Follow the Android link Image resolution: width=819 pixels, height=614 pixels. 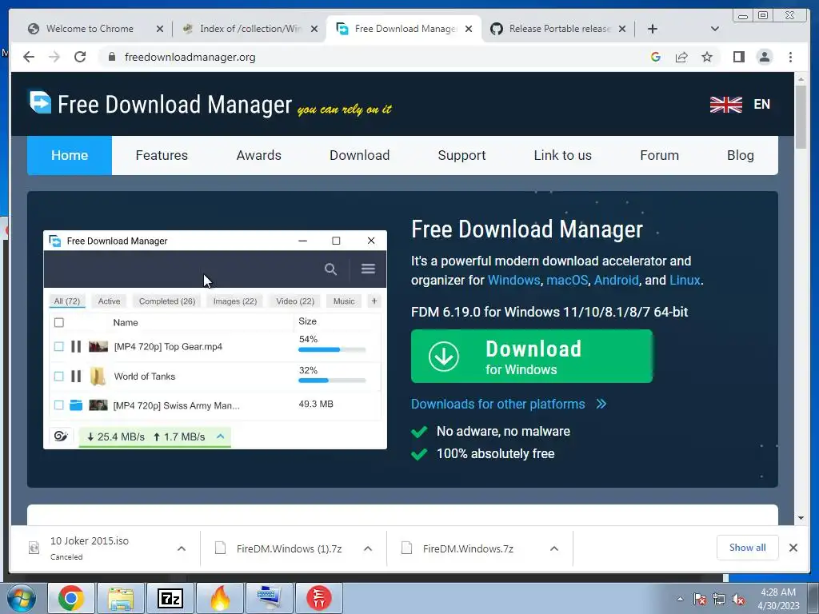[617, 281]
